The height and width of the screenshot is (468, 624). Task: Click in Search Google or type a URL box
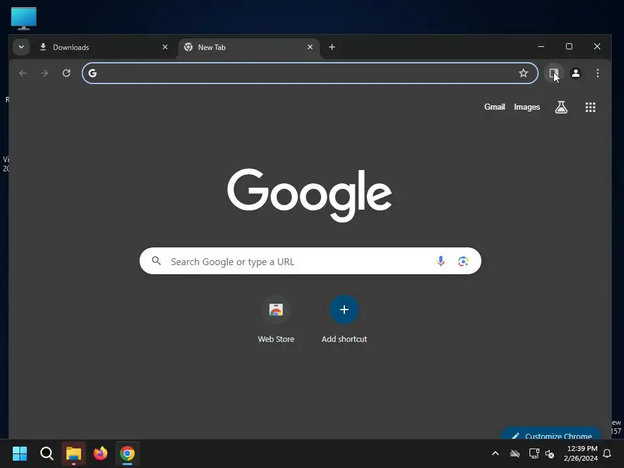(310, 261)
